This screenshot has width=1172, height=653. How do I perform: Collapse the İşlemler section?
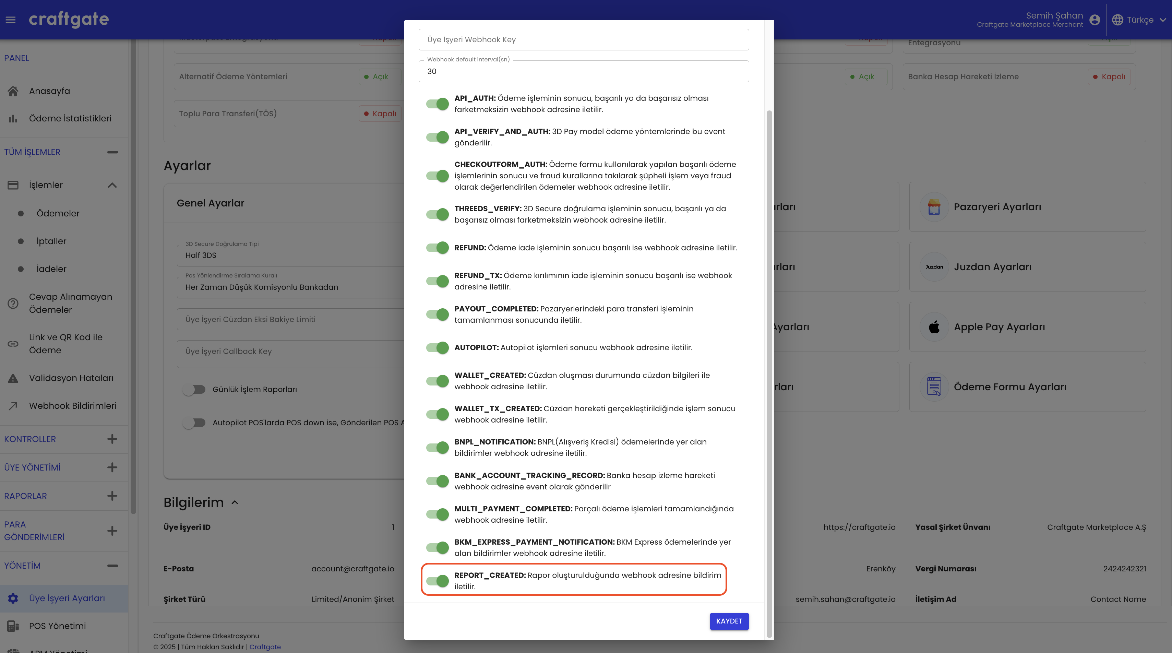point(112,185)
